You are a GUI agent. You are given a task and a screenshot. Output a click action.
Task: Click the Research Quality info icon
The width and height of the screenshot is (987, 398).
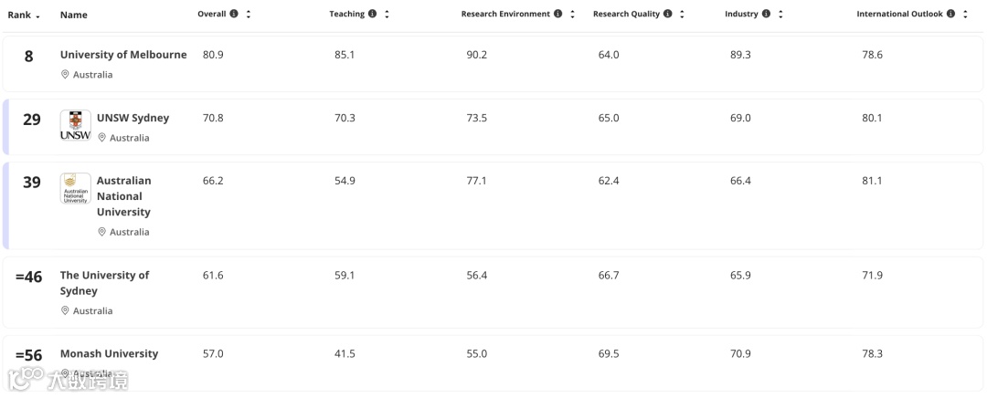[x=667, y=14]
